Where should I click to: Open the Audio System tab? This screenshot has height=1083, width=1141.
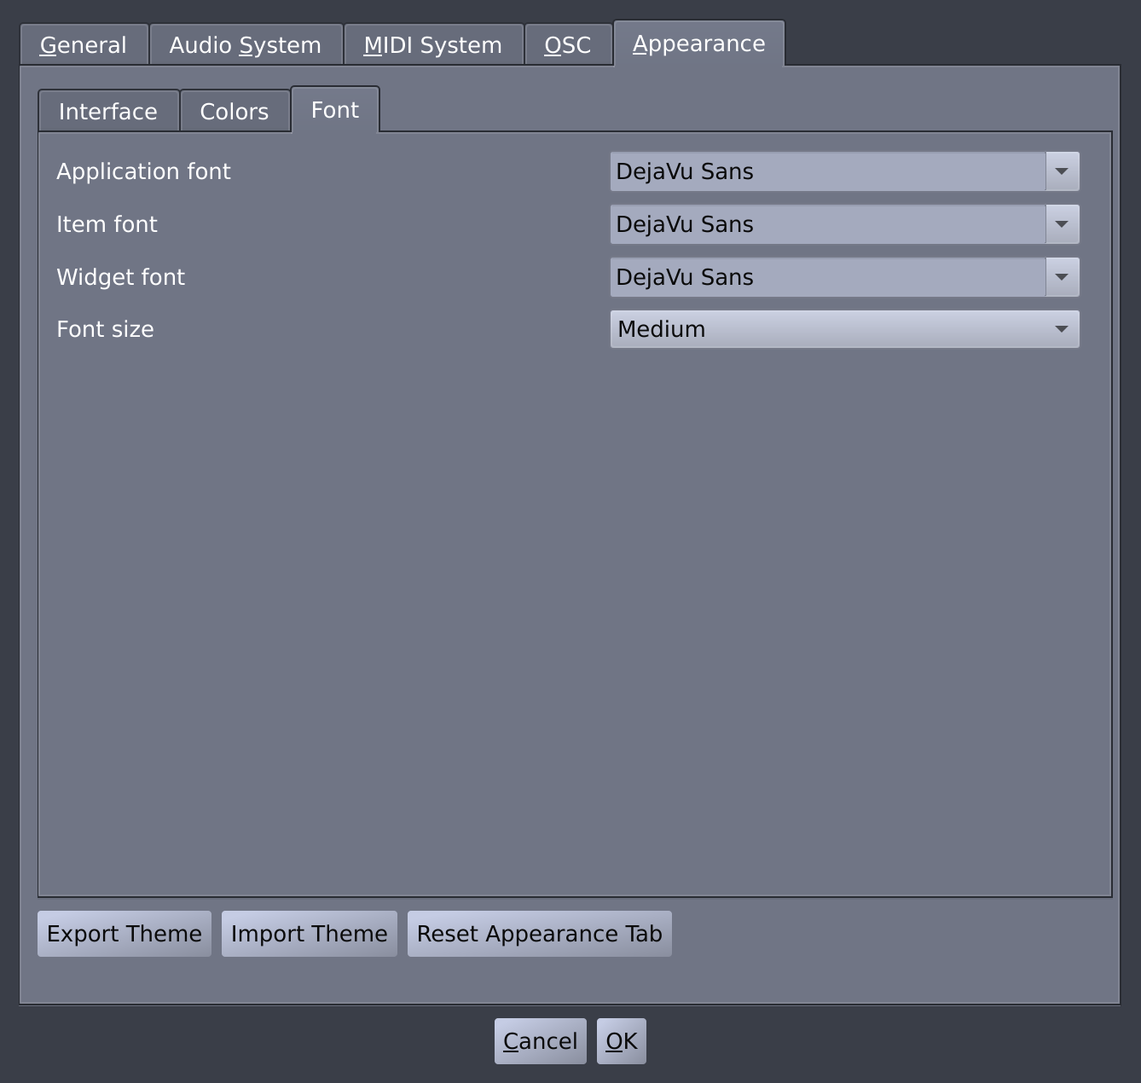[246, 45]
